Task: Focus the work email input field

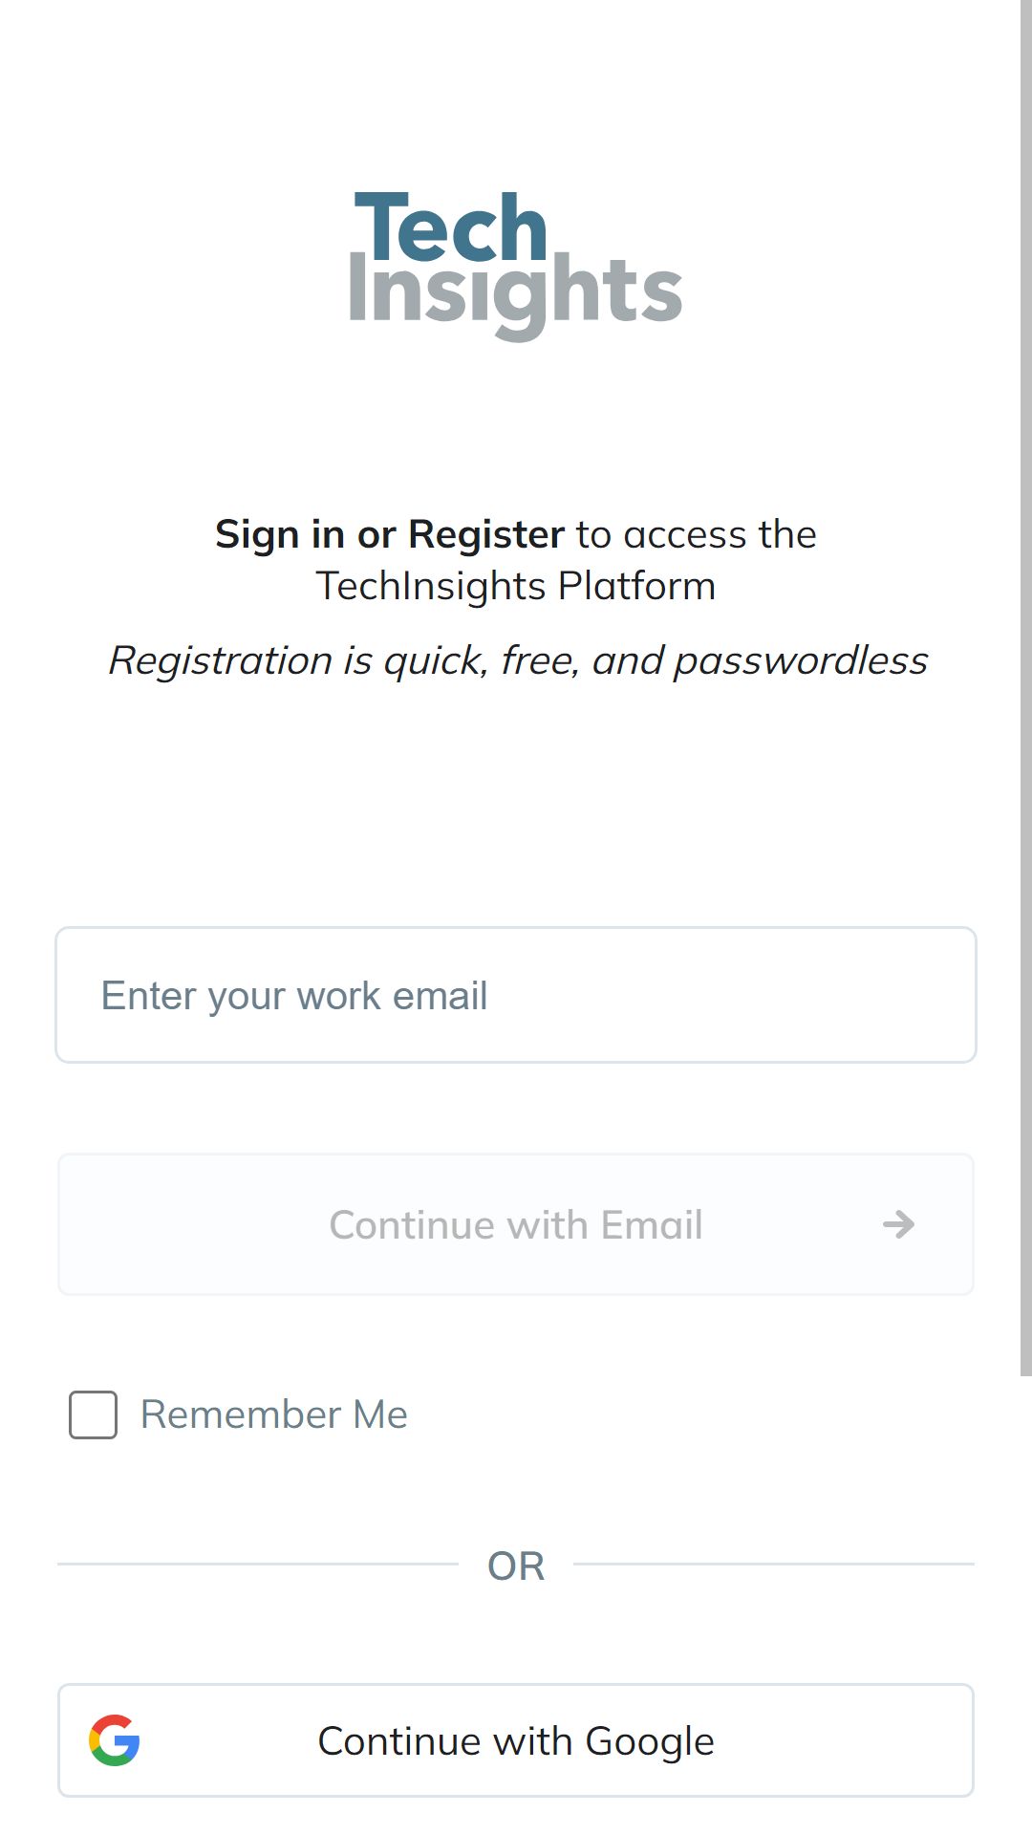Action: (516, 995)
